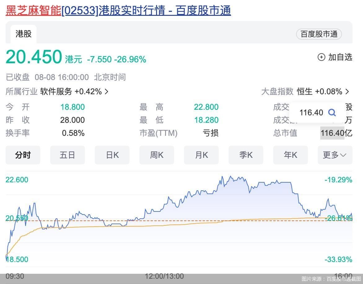
Task: Click the 12:00/13:00 time axis label
Action: click(x=164, y=276)
